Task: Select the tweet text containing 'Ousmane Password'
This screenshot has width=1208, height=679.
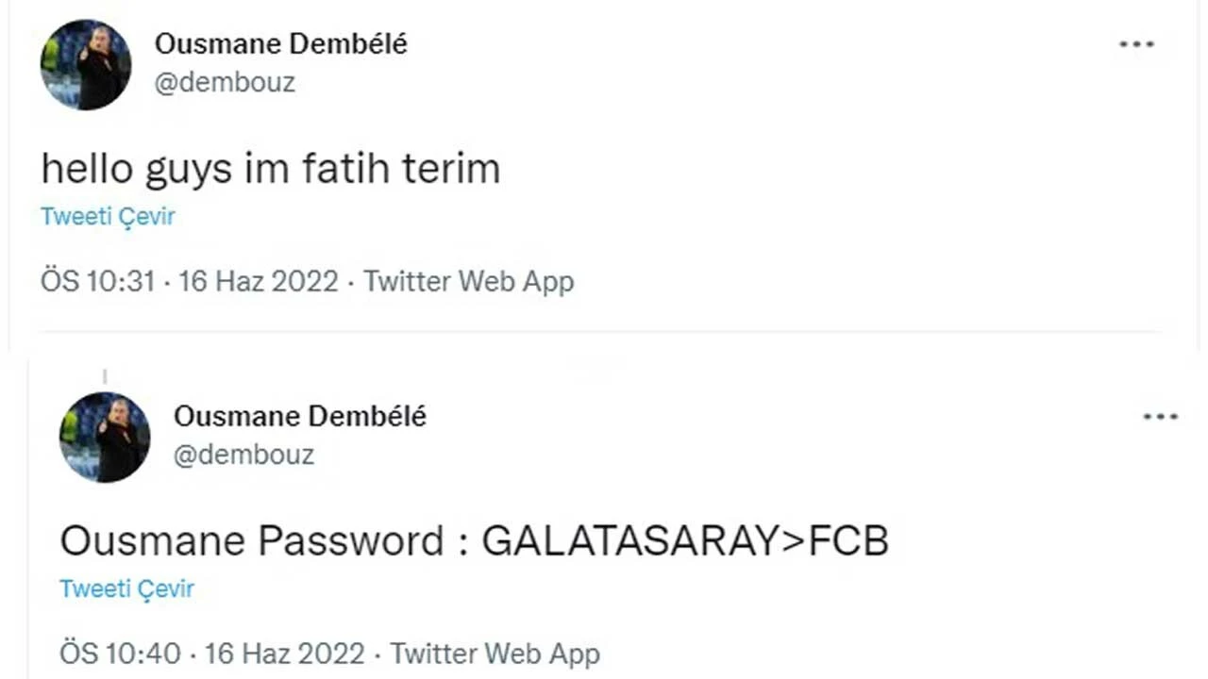Action: (474, 540)
